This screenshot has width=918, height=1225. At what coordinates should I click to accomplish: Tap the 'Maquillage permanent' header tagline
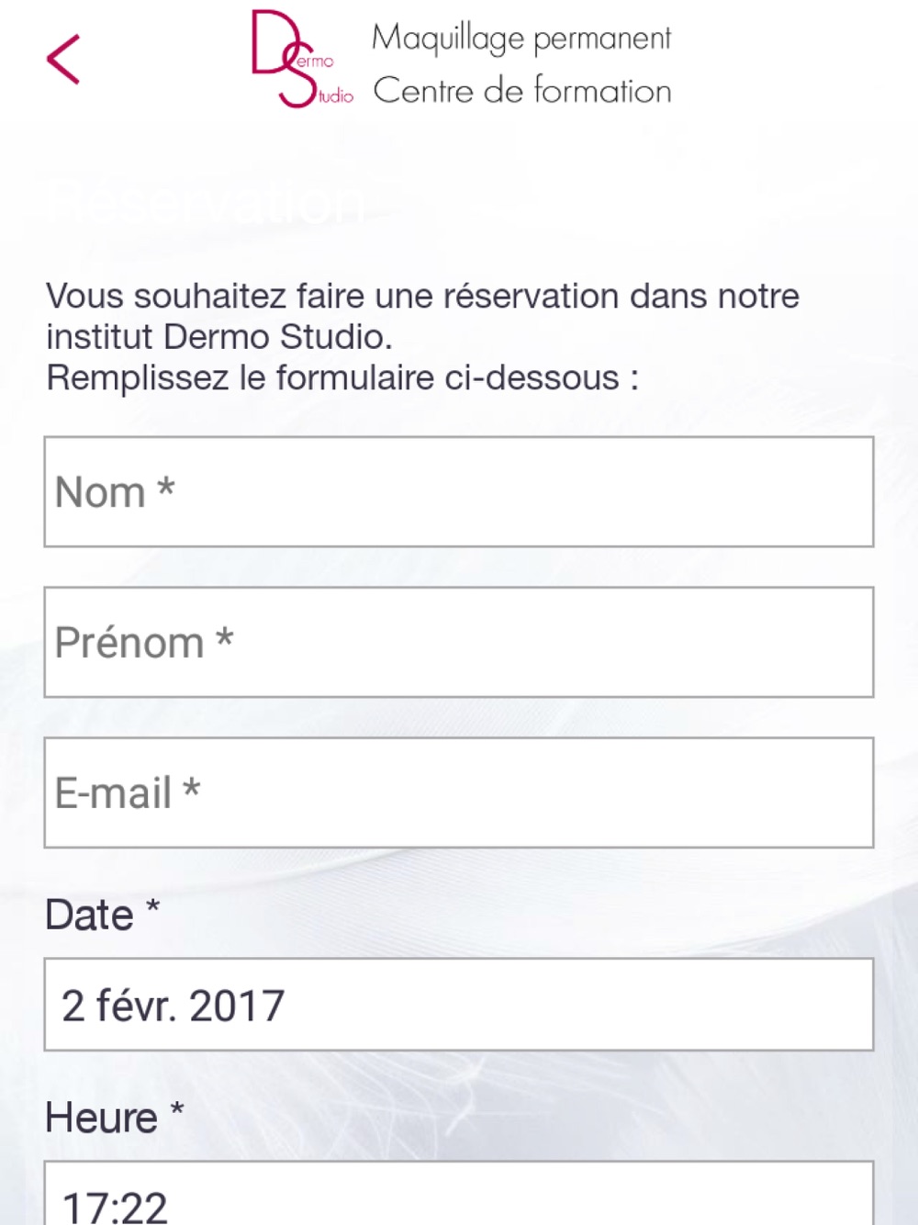[x=521, y=39]
